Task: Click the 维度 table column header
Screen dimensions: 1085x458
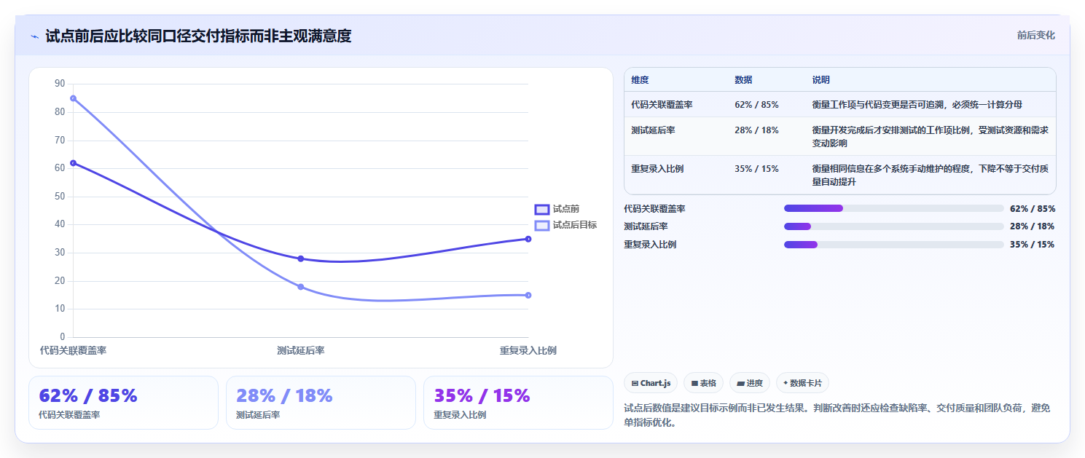Action: [640, 80]
